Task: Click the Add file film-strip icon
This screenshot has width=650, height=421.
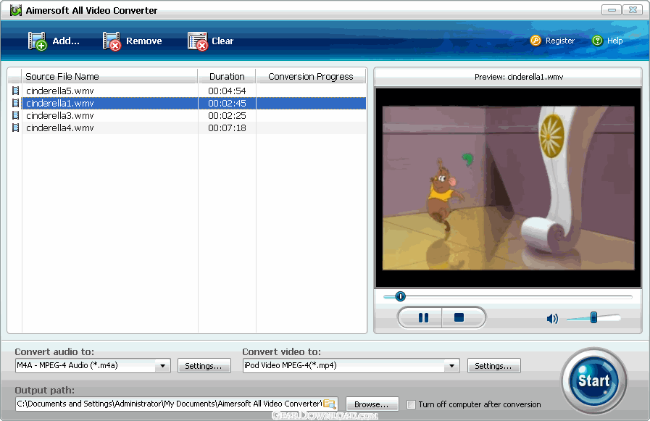Action: pyautogui.click(x=37, y=41)
